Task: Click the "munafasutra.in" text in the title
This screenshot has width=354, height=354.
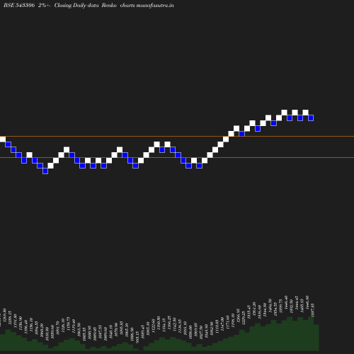Action: pyautogui.click(x=155, y=5)
